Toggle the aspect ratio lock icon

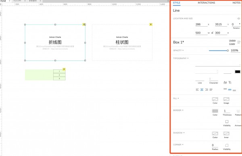(213, 33)
